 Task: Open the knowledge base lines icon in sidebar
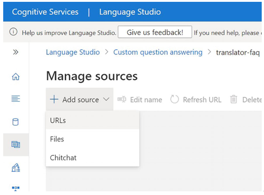pyautogui.click(x=16, y=99)
